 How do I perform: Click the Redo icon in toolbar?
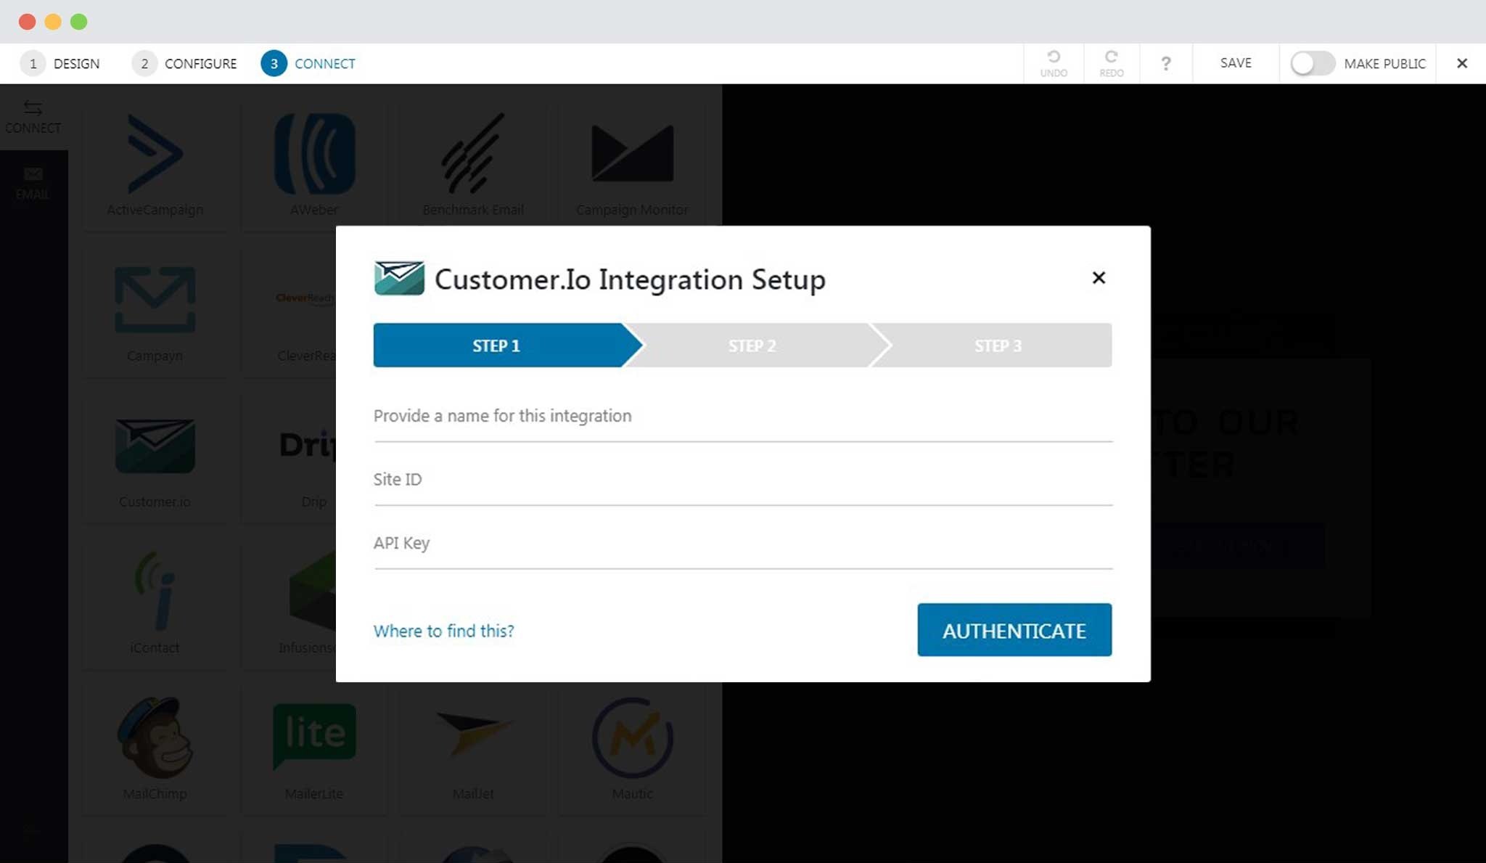pos(1111,63)
